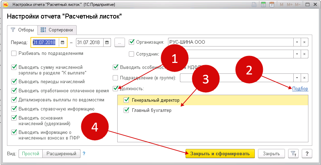Uncheck Главный бухгалтер in the position list
This screenshot has width=321, height=165.
126,110
